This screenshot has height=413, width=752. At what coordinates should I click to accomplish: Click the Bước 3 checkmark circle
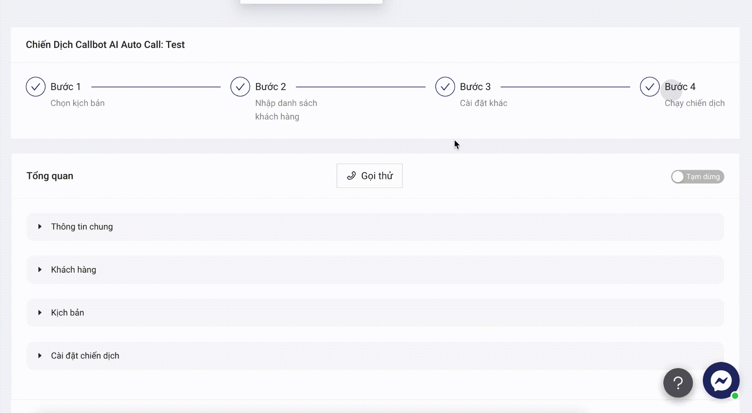point(445,87)
